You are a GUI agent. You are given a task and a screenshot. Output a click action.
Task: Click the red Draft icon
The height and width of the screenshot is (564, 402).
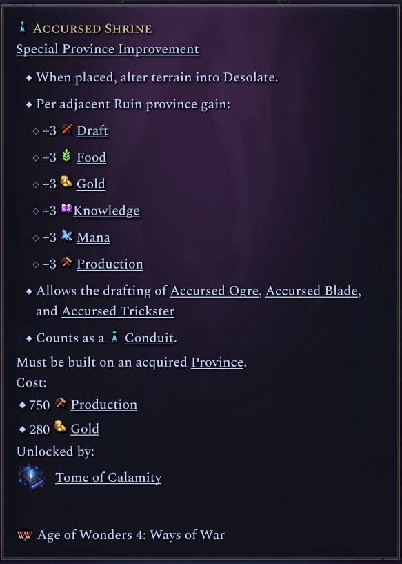click(x=66, y=129)
